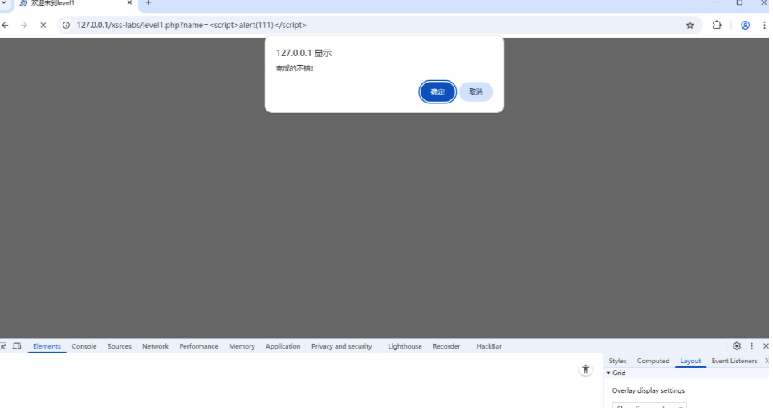Open the Event Listeners sidebar tab
Screen dimensions: 773x408
pyautogui.click(x=734, y=361)
